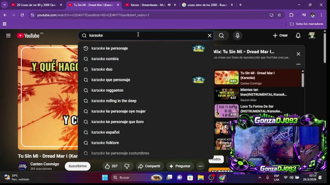Open the apps grid in bookmarks bar
The height and width of the screenshot is (185, 330).
pos(4,24)
